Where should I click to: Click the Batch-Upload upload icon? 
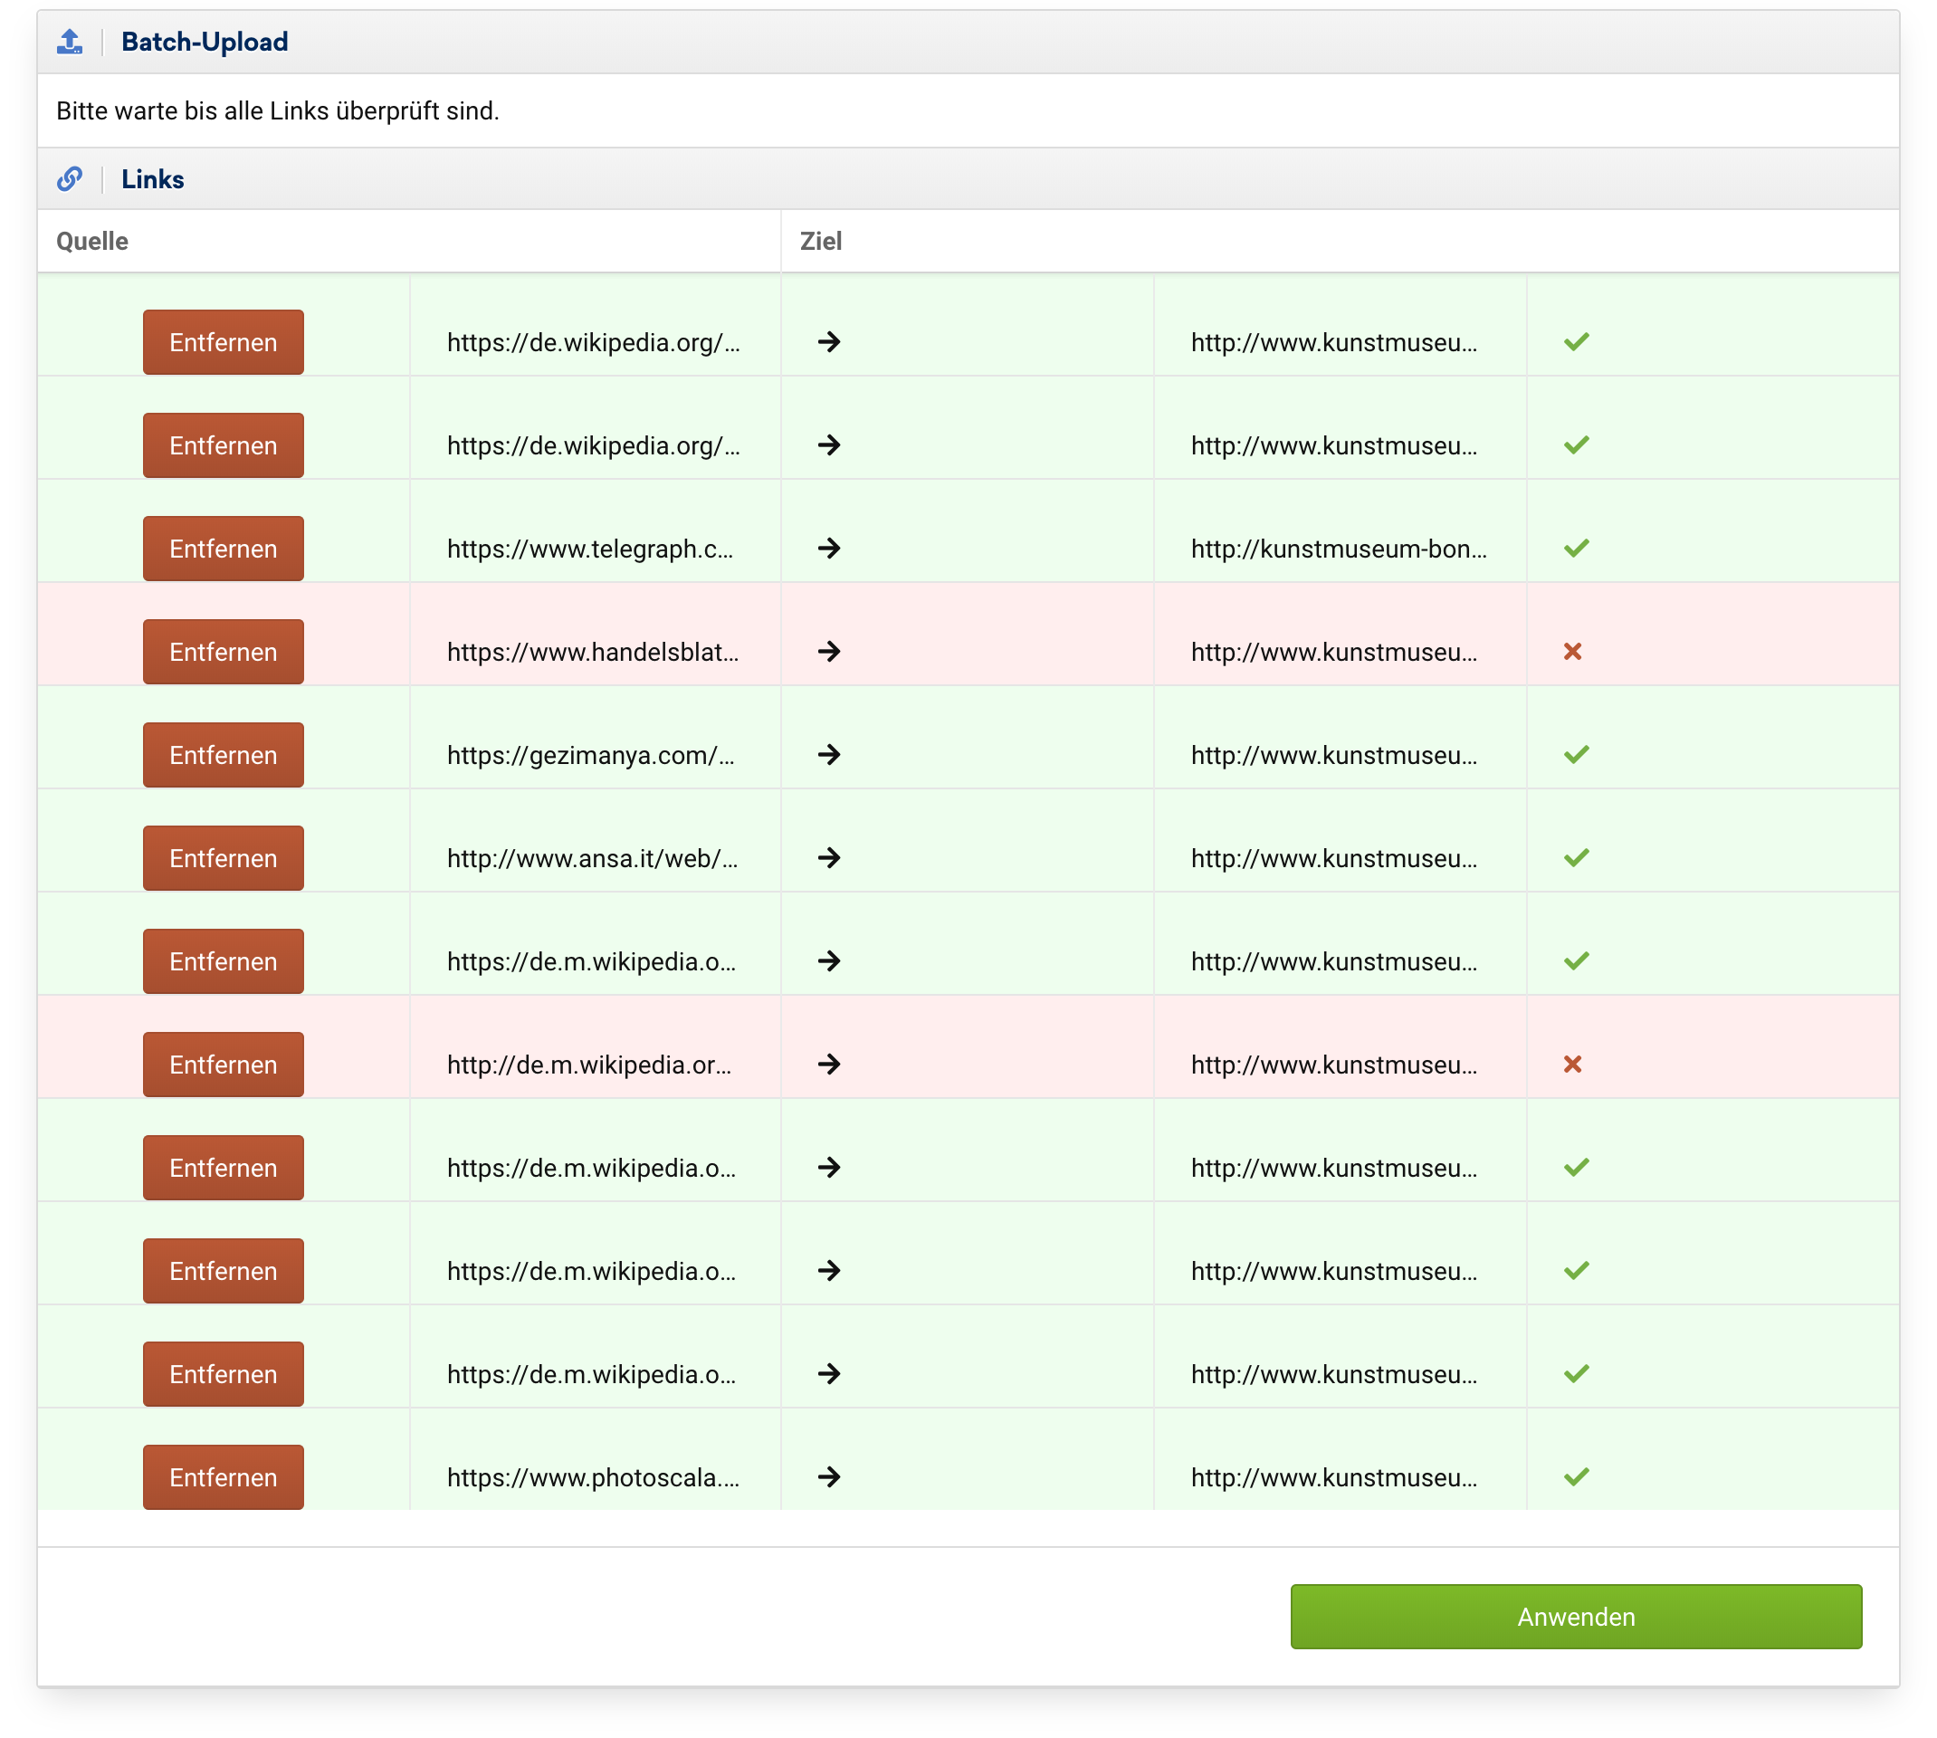(x=70, y=41)
